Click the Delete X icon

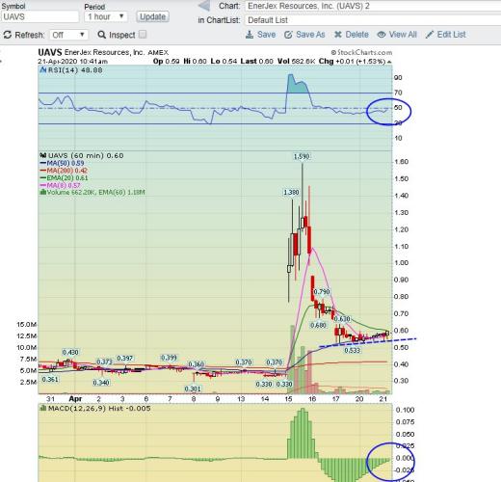click(338, 35)
